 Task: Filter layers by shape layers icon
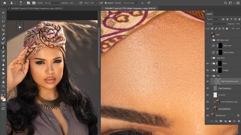235,19
